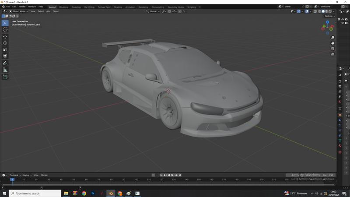Open the Texture properties checker tab

(x=340, y=152)
